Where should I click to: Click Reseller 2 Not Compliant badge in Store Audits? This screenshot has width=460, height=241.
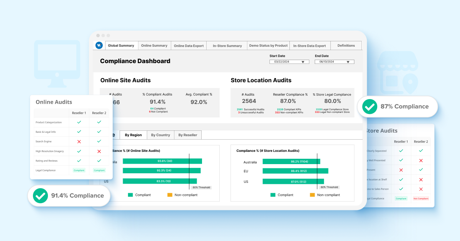[421, 199]
